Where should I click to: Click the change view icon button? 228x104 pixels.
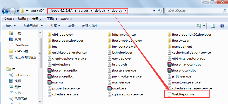(x=199, y=26)
